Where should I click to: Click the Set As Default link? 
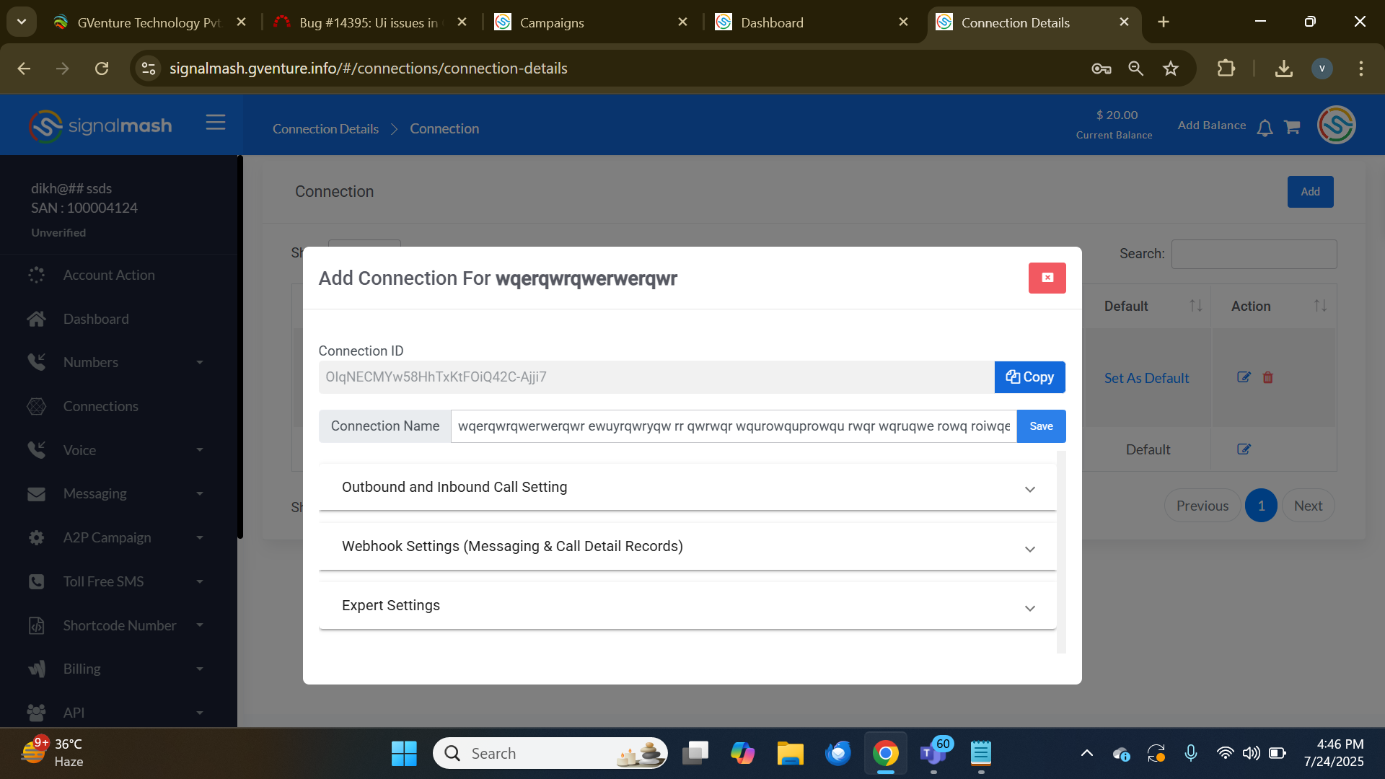click(1146, 378)
